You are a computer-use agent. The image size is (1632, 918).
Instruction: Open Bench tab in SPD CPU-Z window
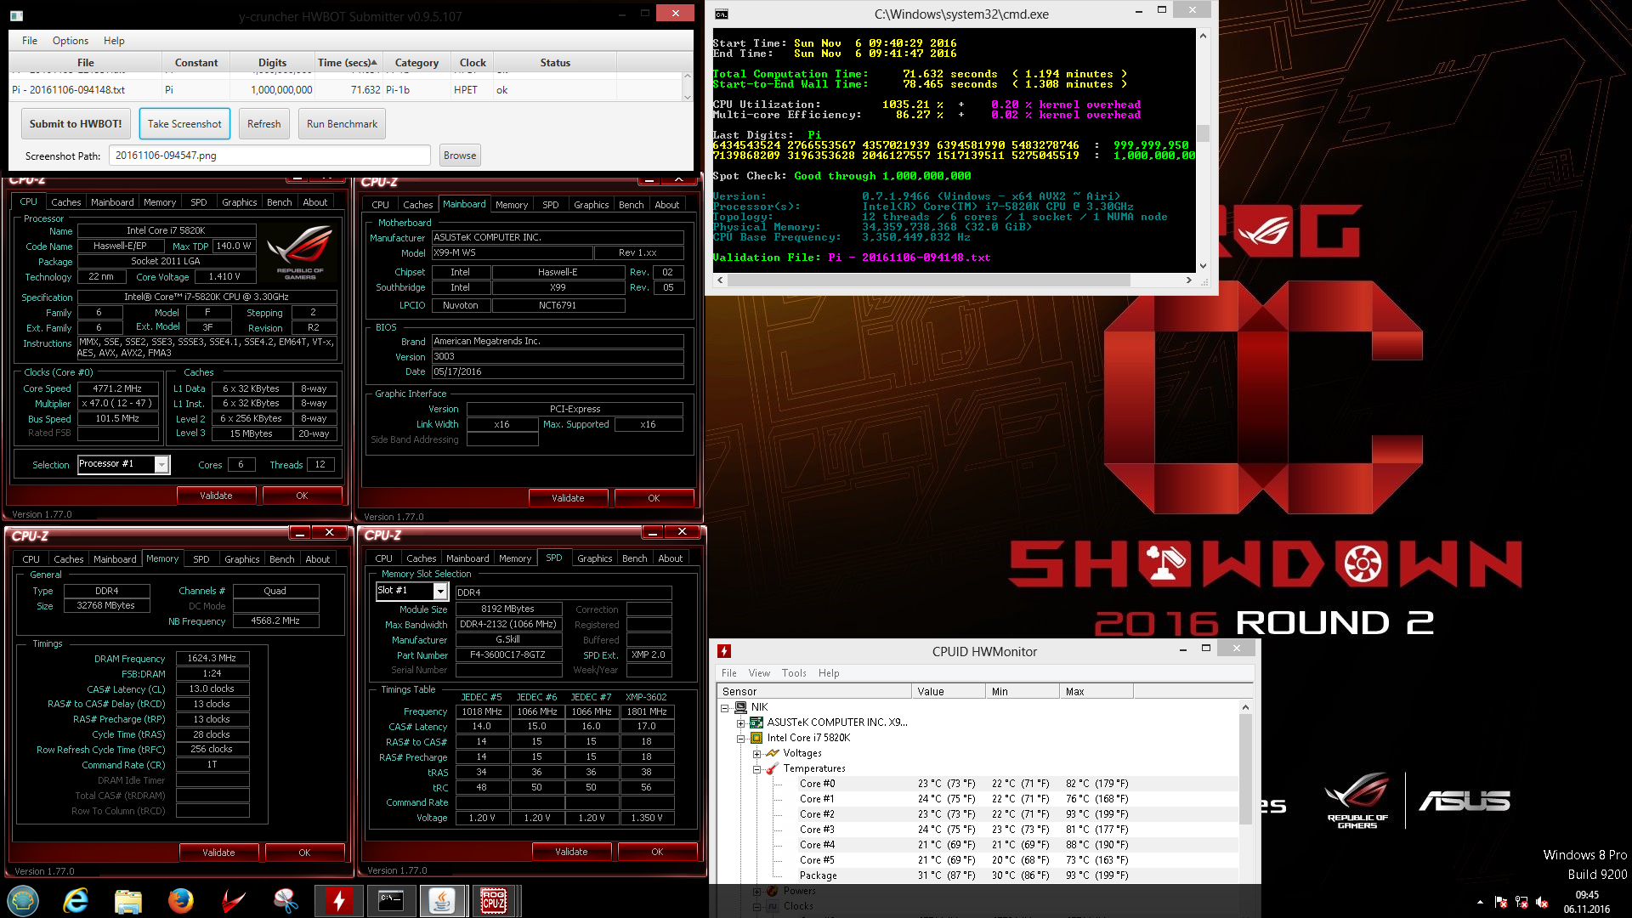(x=634, y=558)
